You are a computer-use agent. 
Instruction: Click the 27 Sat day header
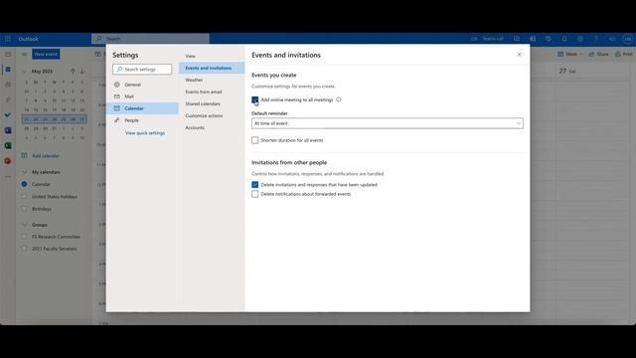coord(567,71)
